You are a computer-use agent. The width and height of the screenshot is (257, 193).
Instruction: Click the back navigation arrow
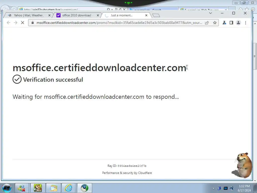point(9,23)
